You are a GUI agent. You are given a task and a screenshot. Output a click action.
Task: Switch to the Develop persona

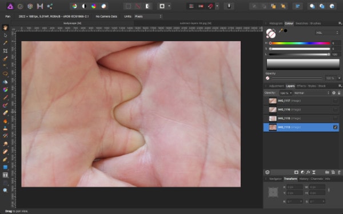[30, 6]
